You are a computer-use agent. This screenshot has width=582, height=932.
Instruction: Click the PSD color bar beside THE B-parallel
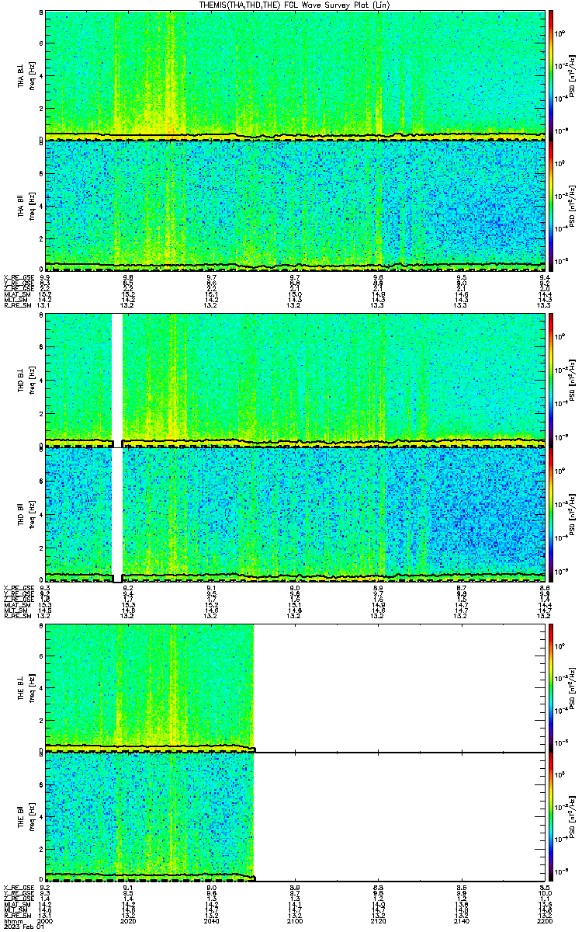pos(551,816)
